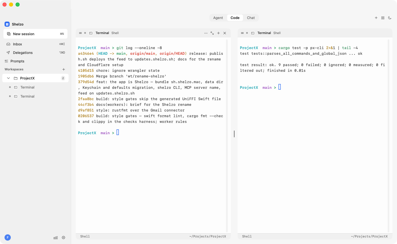Collapse the ProjectX workspace chevron
This screenshot has width=397, height=244.
point(9,78)
